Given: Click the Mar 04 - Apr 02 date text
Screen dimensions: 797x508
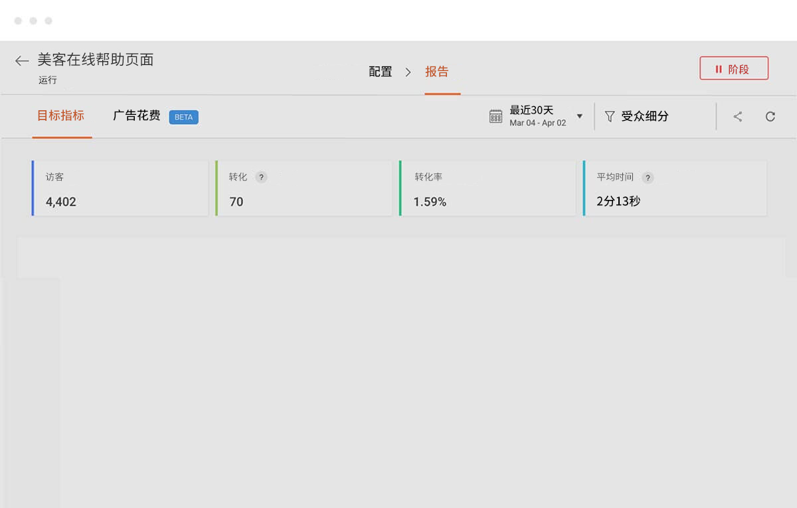Looking at the screenshot, I should (538, 123).
